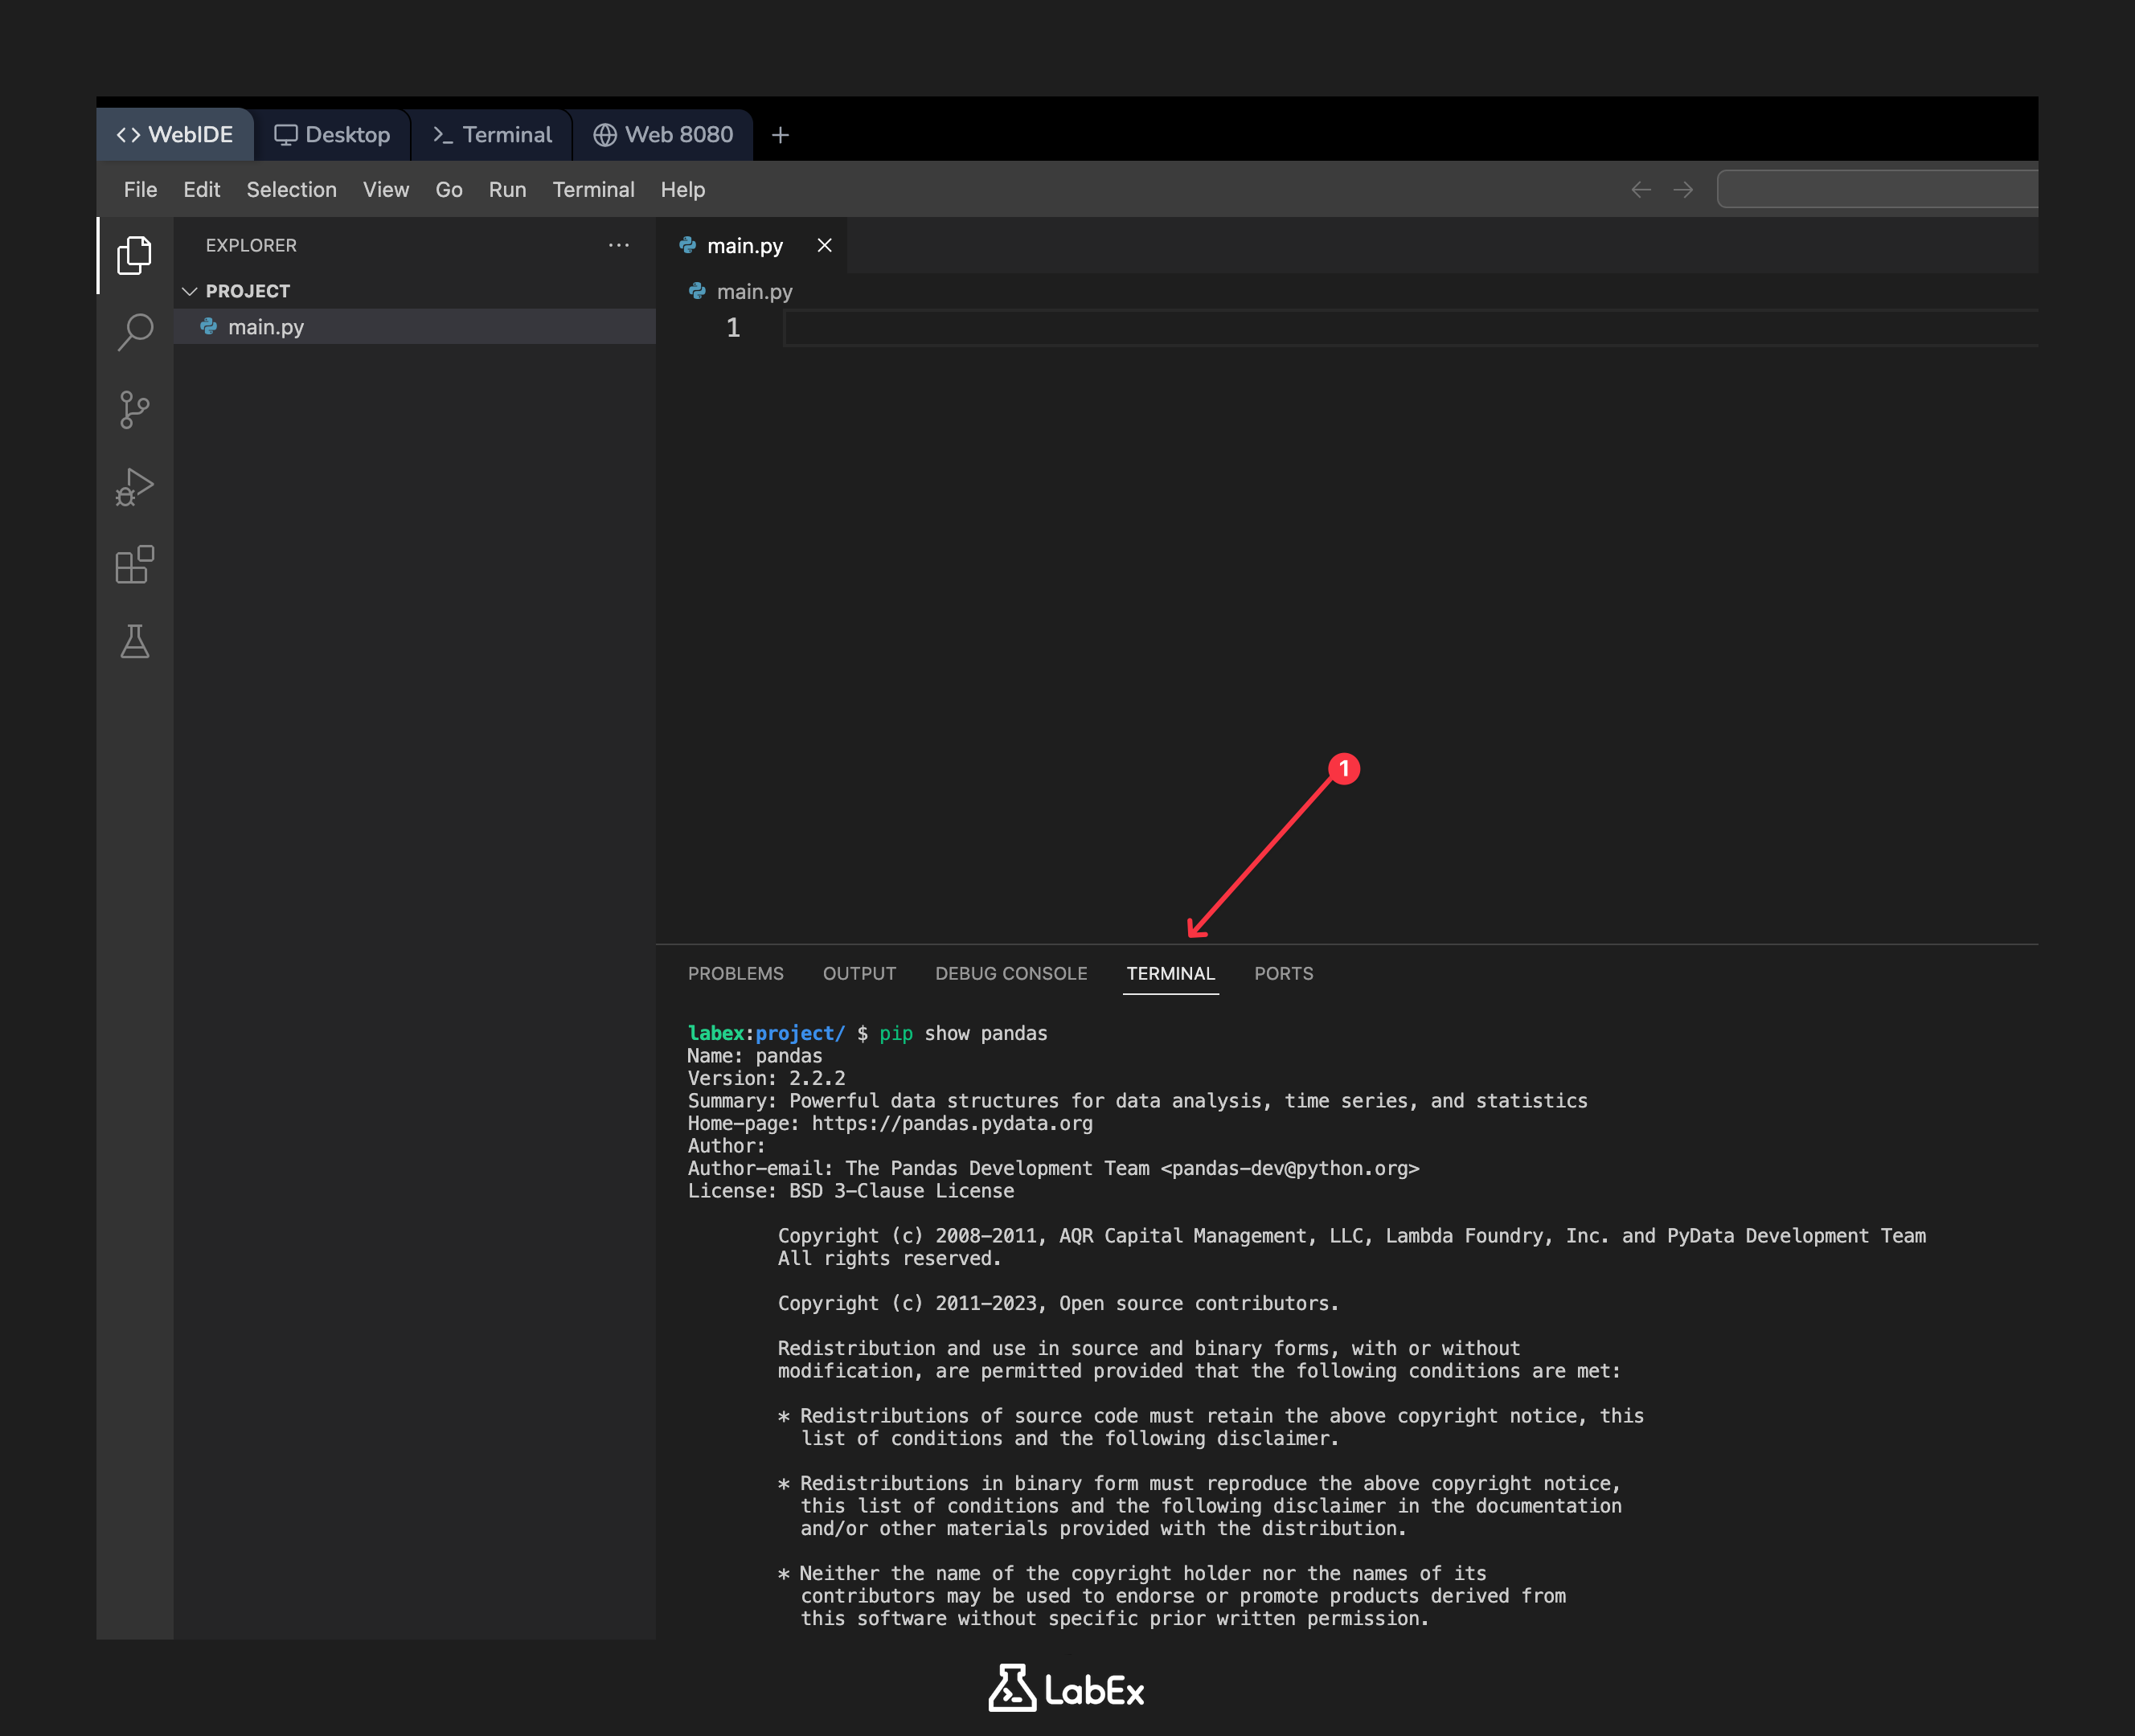Add a new tab with plus icon
Screen dimensions: 2135x1736
click(x=780, y=135)
